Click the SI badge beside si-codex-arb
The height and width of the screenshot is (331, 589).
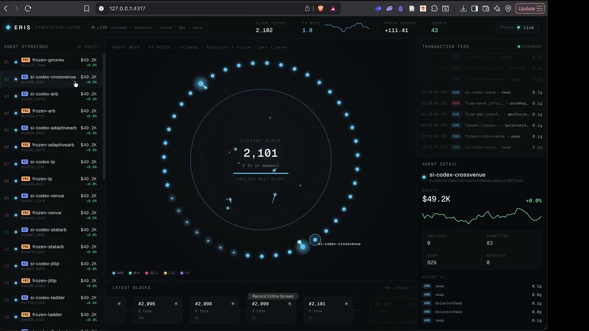click(24, 94)
